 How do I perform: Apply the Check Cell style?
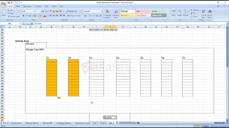click(x=159, y=15)
